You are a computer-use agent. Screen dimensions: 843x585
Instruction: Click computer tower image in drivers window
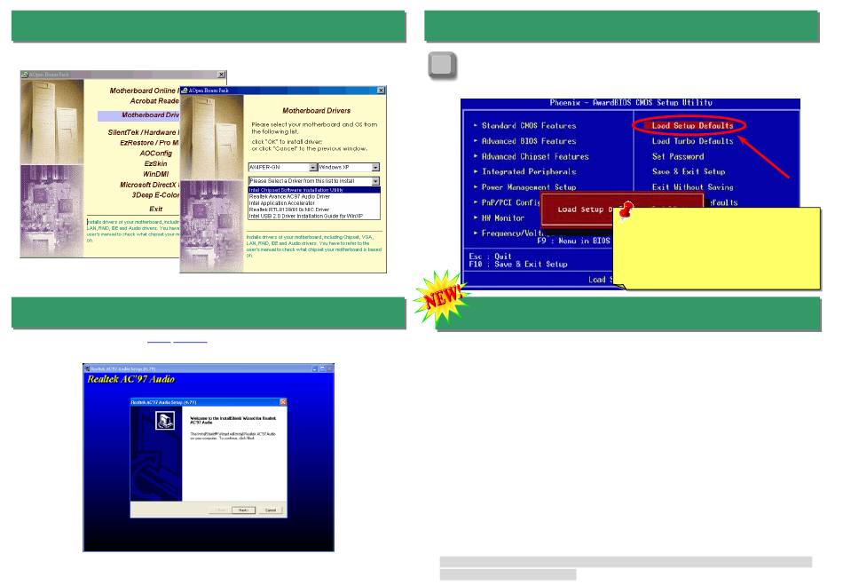tap(212, 137)
